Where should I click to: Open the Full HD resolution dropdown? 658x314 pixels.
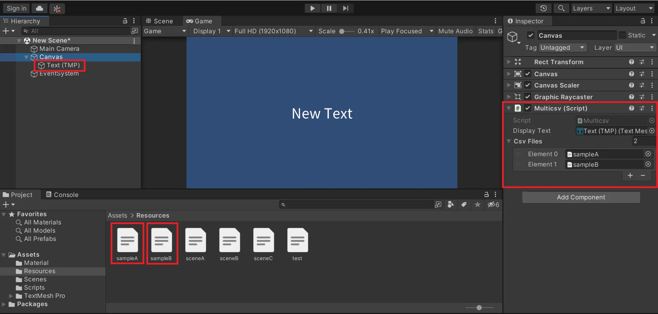(274, 31)
